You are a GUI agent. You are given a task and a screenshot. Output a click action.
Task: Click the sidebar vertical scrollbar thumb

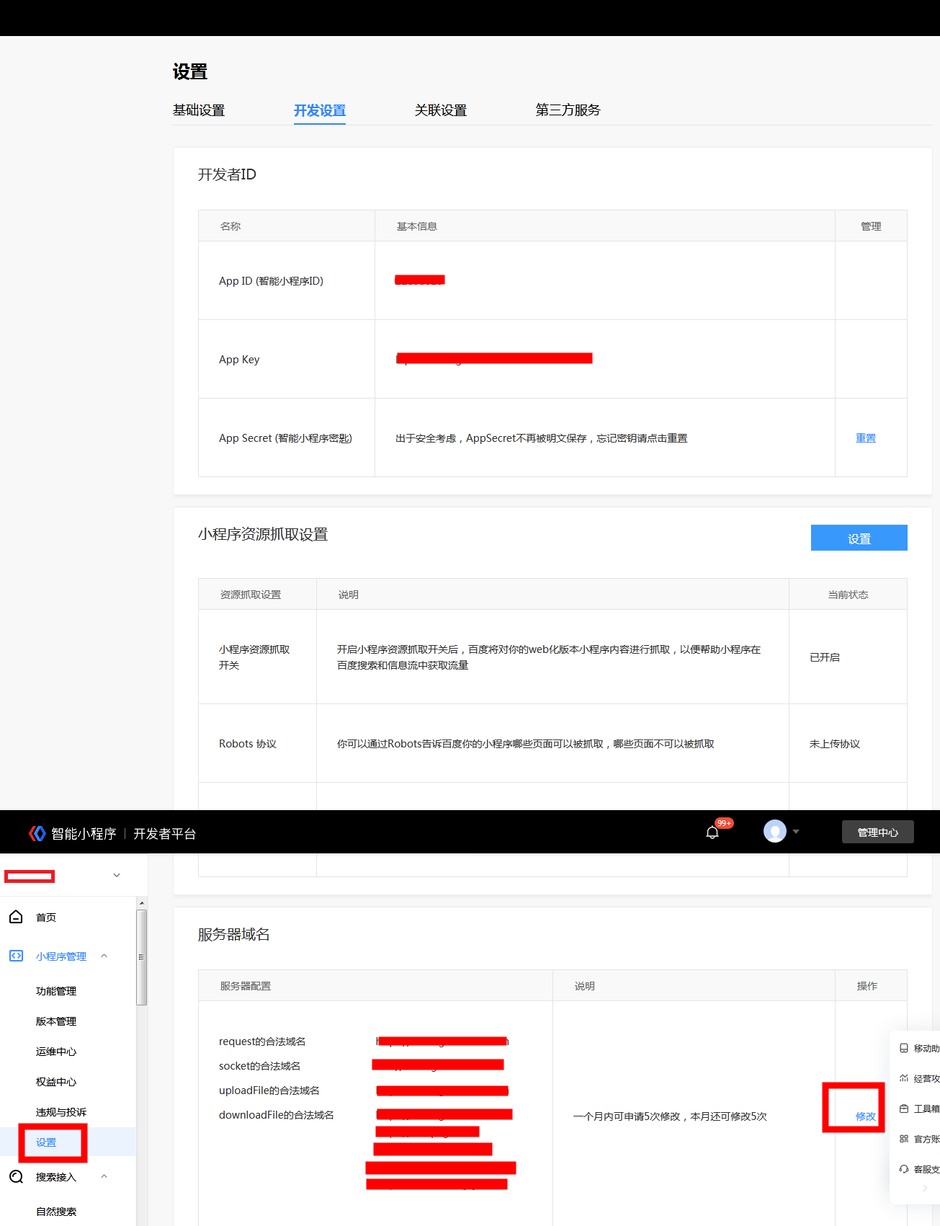pos(142,957)
